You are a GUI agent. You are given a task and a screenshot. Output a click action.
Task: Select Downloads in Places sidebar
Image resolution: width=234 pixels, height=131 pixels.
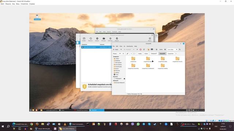point(118,67)
